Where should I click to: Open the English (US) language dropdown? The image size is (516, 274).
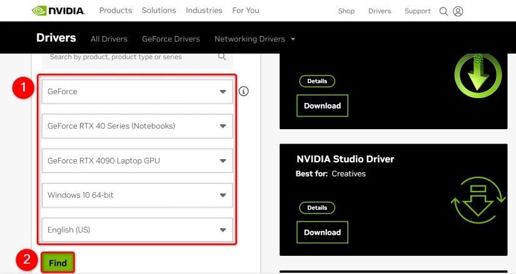point(137,230)
